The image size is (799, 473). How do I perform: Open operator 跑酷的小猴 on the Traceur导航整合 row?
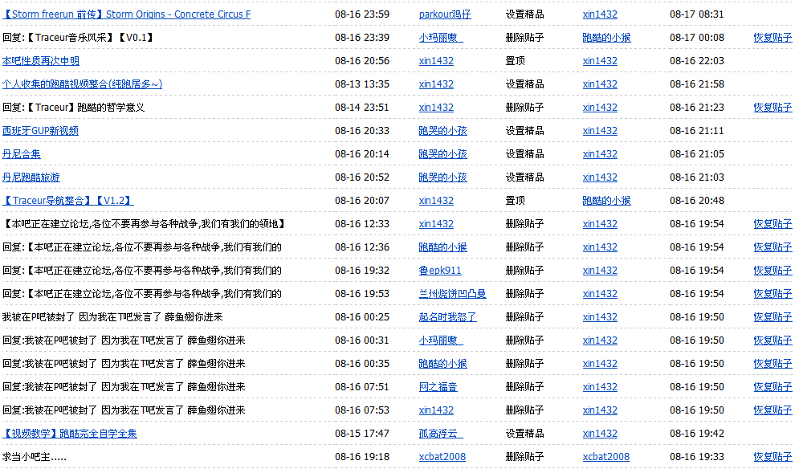606,201
